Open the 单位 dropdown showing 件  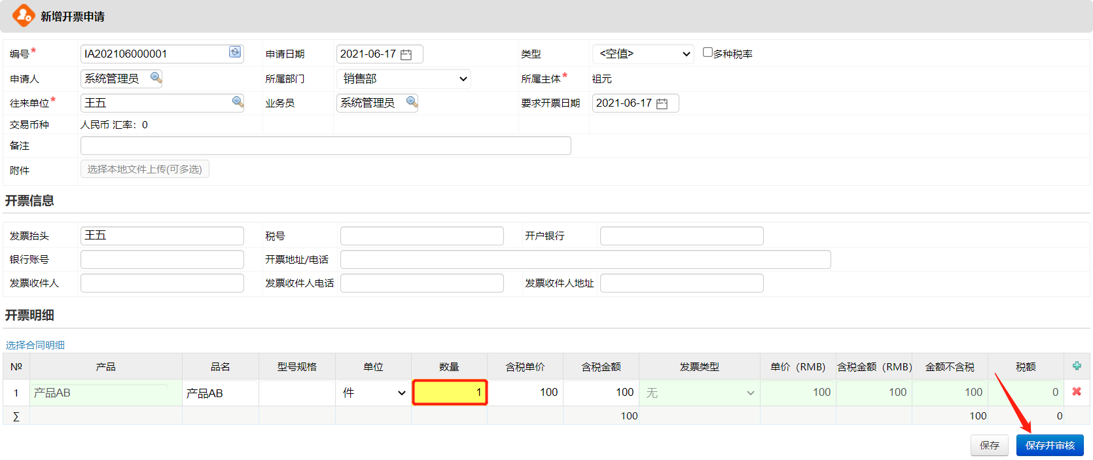click(x=373, y=393)
